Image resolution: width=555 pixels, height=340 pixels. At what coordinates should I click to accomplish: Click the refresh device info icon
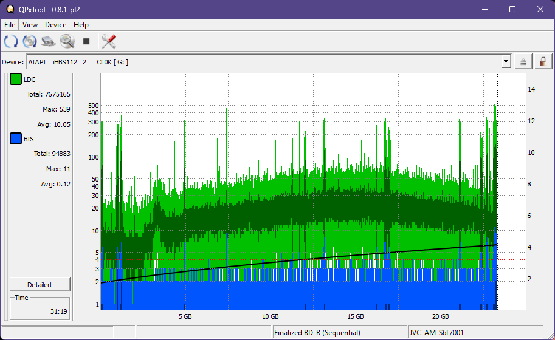[10, 41]
